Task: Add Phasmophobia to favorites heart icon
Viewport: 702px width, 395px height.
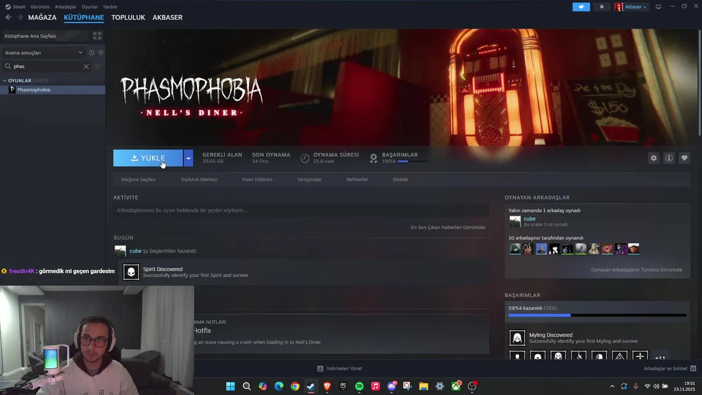Action: pyautogui.click(x=684, y=158)
